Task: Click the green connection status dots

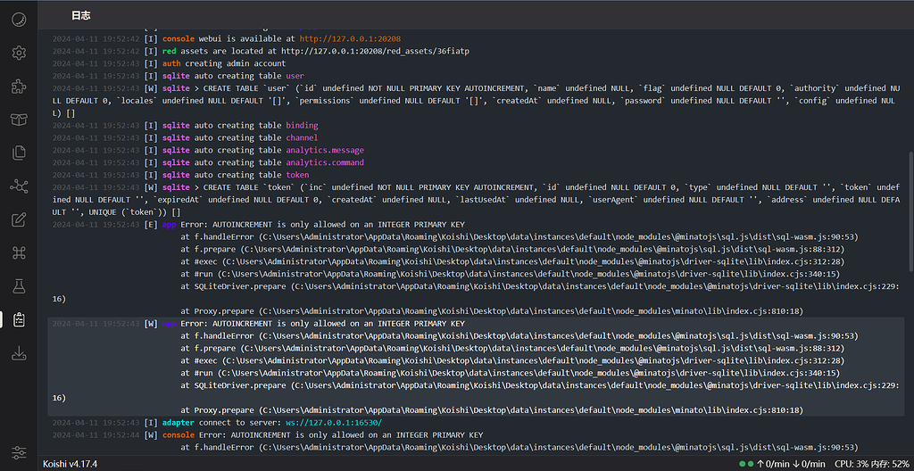Action: click(x=747, y=464)
